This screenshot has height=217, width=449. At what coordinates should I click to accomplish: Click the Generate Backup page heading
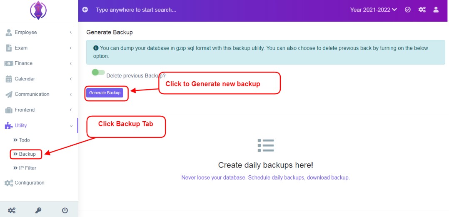[110, 32]
